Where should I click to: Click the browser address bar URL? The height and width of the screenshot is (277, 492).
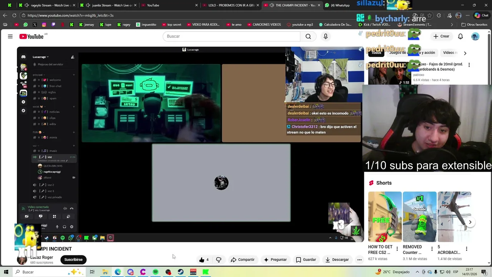click(70, 15)
